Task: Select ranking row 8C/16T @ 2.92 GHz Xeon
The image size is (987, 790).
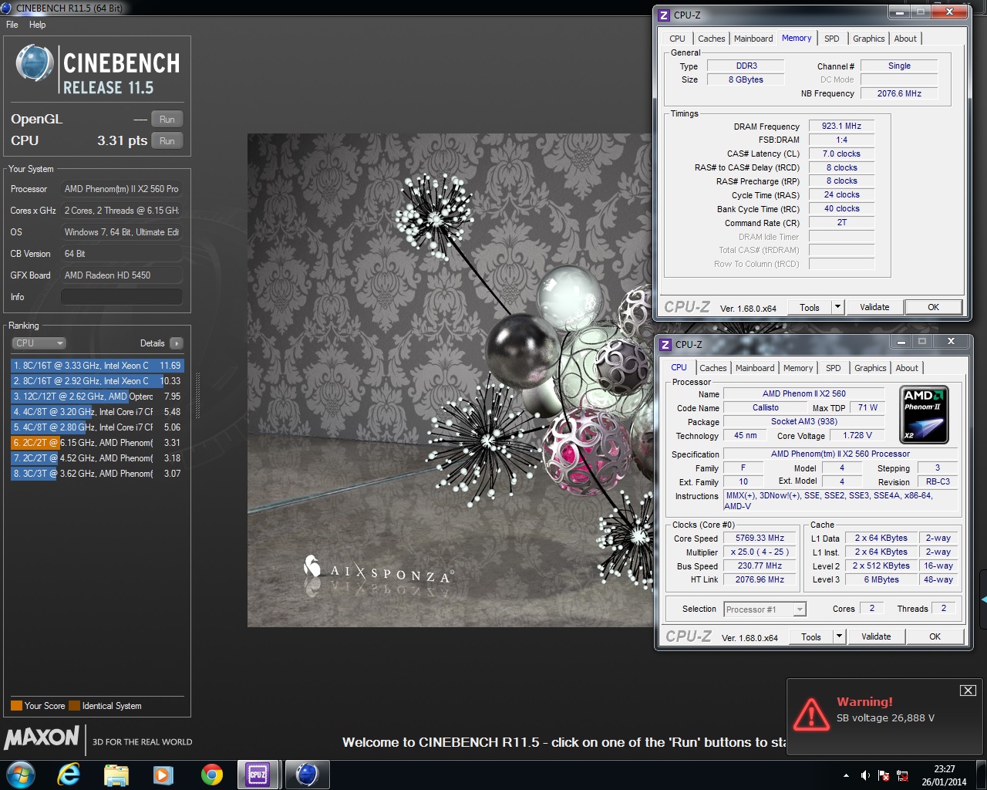Action: click(97, 381)
